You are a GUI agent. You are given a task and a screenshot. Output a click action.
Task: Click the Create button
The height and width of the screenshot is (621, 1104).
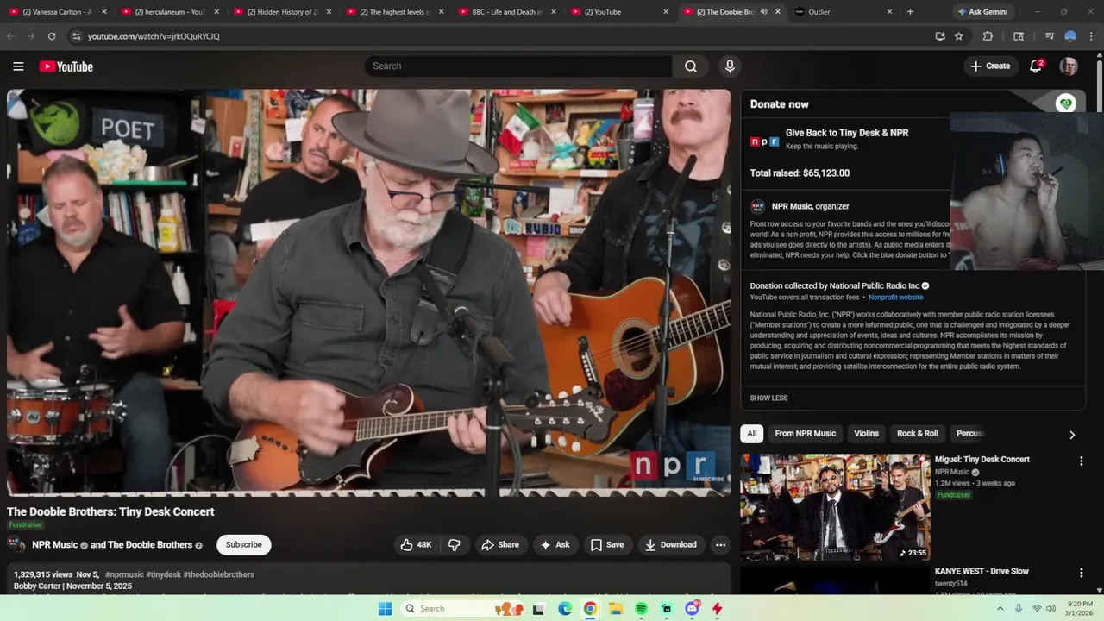(x=990, y=66)
